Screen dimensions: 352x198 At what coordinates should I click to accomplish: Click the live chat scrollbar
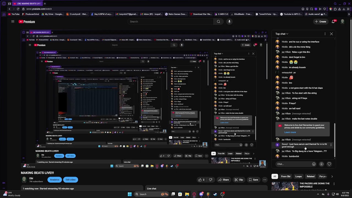point(335,140)
